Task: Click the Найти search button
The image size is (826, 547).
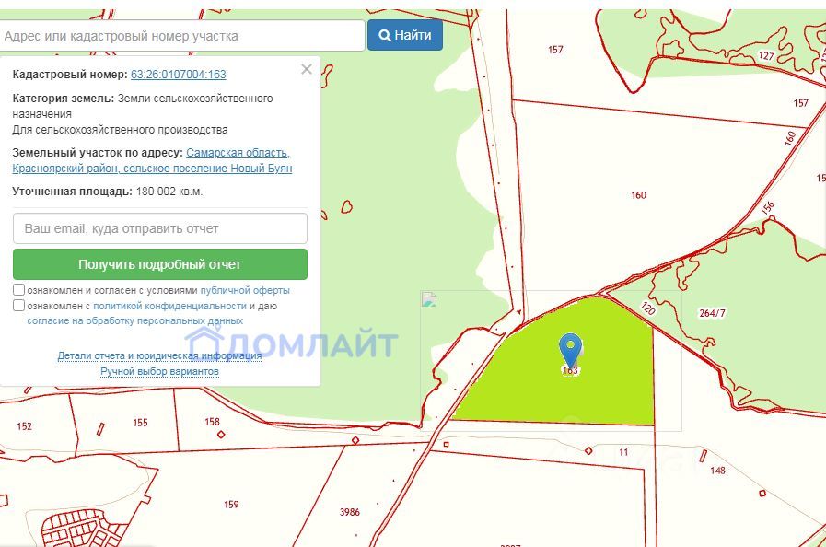Action: [404, 35]
